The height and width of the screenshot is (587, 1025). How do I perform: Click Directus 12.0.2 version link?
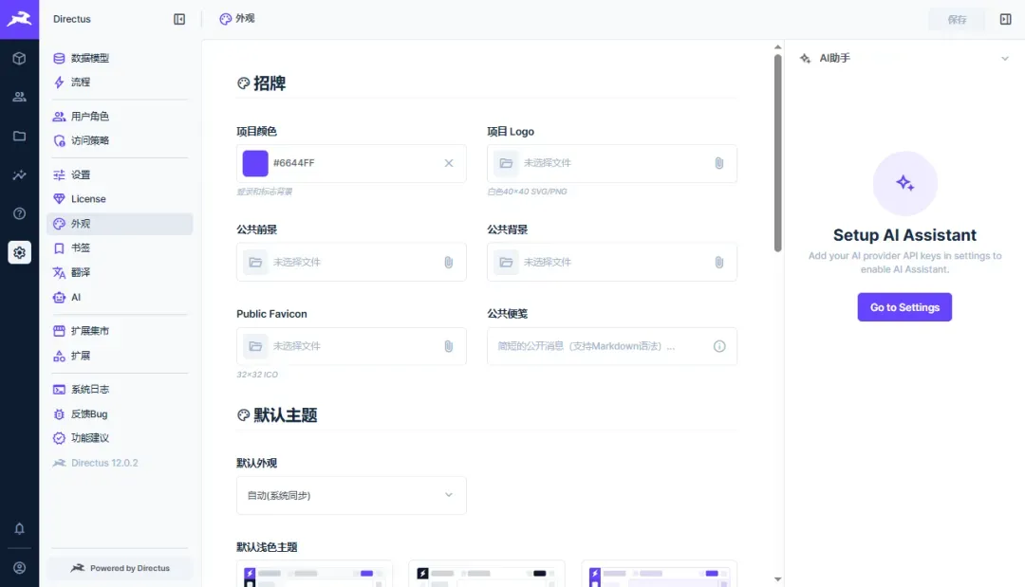tap(120, 463)
